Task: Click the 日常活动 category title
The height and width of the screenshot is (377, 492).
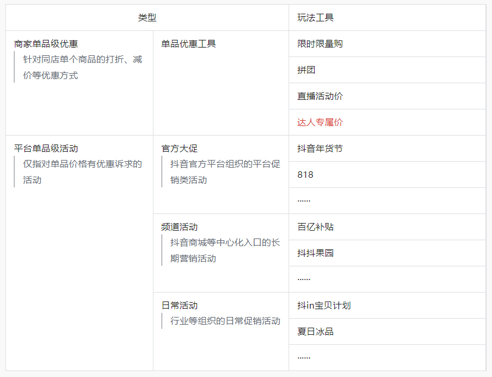Action: click(x=179, y=306)
